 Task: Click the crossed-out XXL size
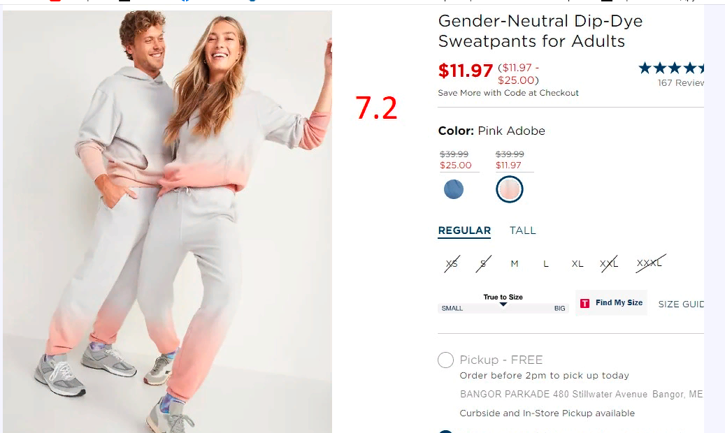[x=608, y=264]
